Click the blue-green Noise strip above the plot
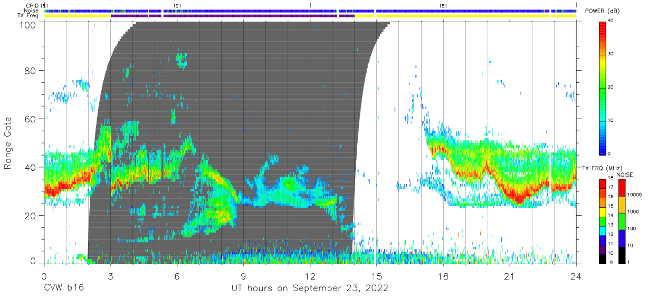The height and width of the screenshot is (299, 648). 310,11
